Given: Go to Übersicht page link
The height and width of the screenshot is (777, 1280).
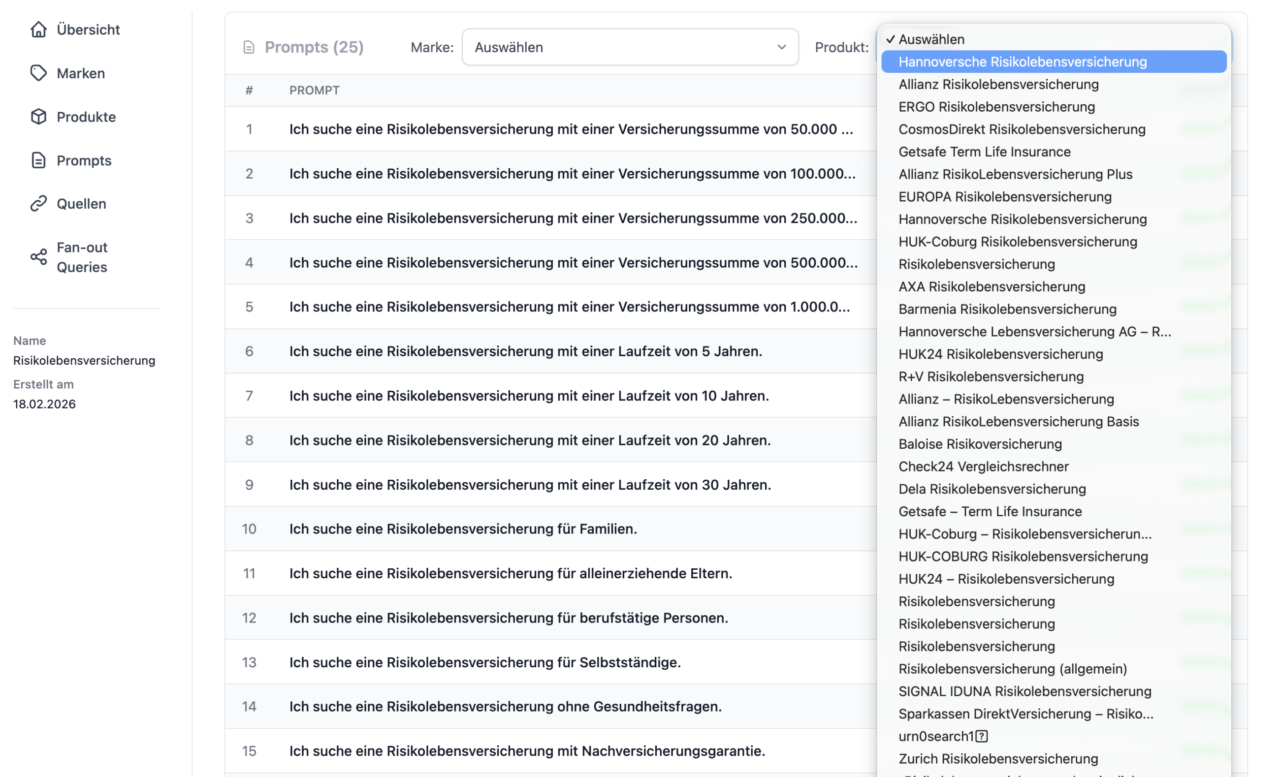Looking at the screenshot, I should click(x=88, y=30).
